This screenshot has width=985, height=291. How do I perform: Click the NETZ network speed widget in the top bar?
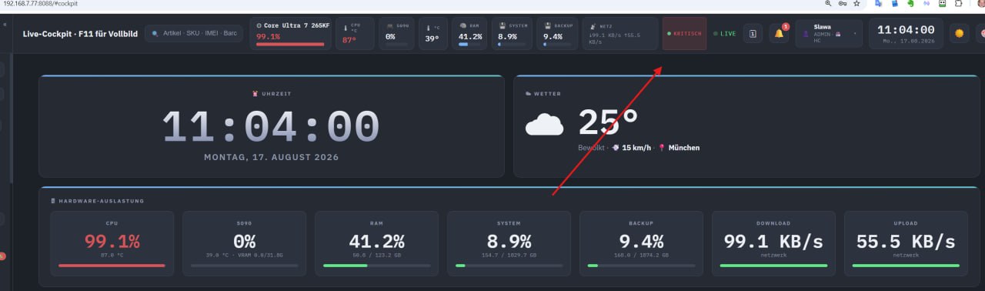pos(619,34)
